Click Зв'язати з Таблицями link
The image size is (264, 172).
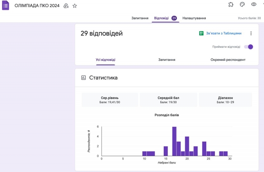[224, 33]
